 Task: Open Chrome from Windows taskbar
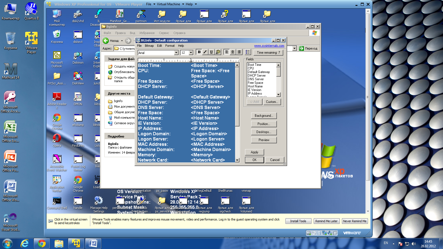coord(42,243)
